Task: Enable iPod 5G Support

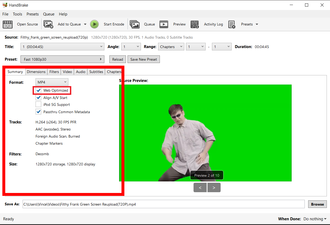Action: 38,104
